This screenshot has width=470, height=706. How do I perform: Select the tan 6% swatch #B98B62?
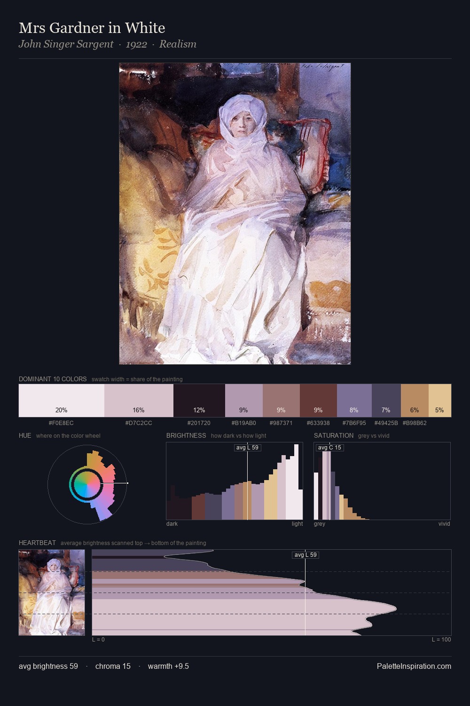pos(415,401)
